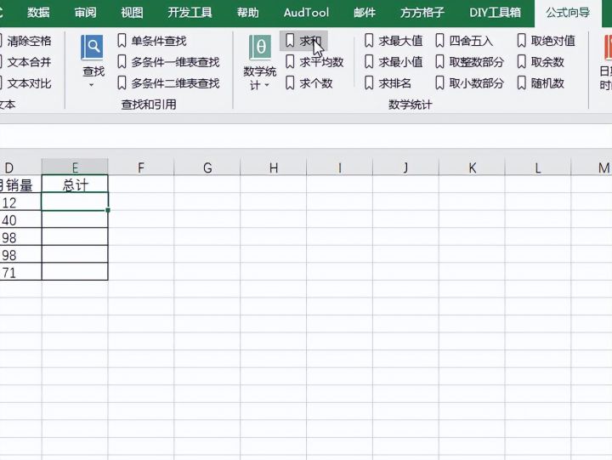Open the 审阅 ribbon tab
This screenshot has width=612, height=460.
86,13
